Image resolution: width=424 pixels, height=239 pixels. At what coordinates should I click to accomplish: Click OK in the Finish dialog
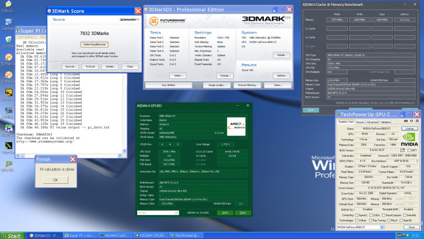pyautogui.click(x=56, y=180)
